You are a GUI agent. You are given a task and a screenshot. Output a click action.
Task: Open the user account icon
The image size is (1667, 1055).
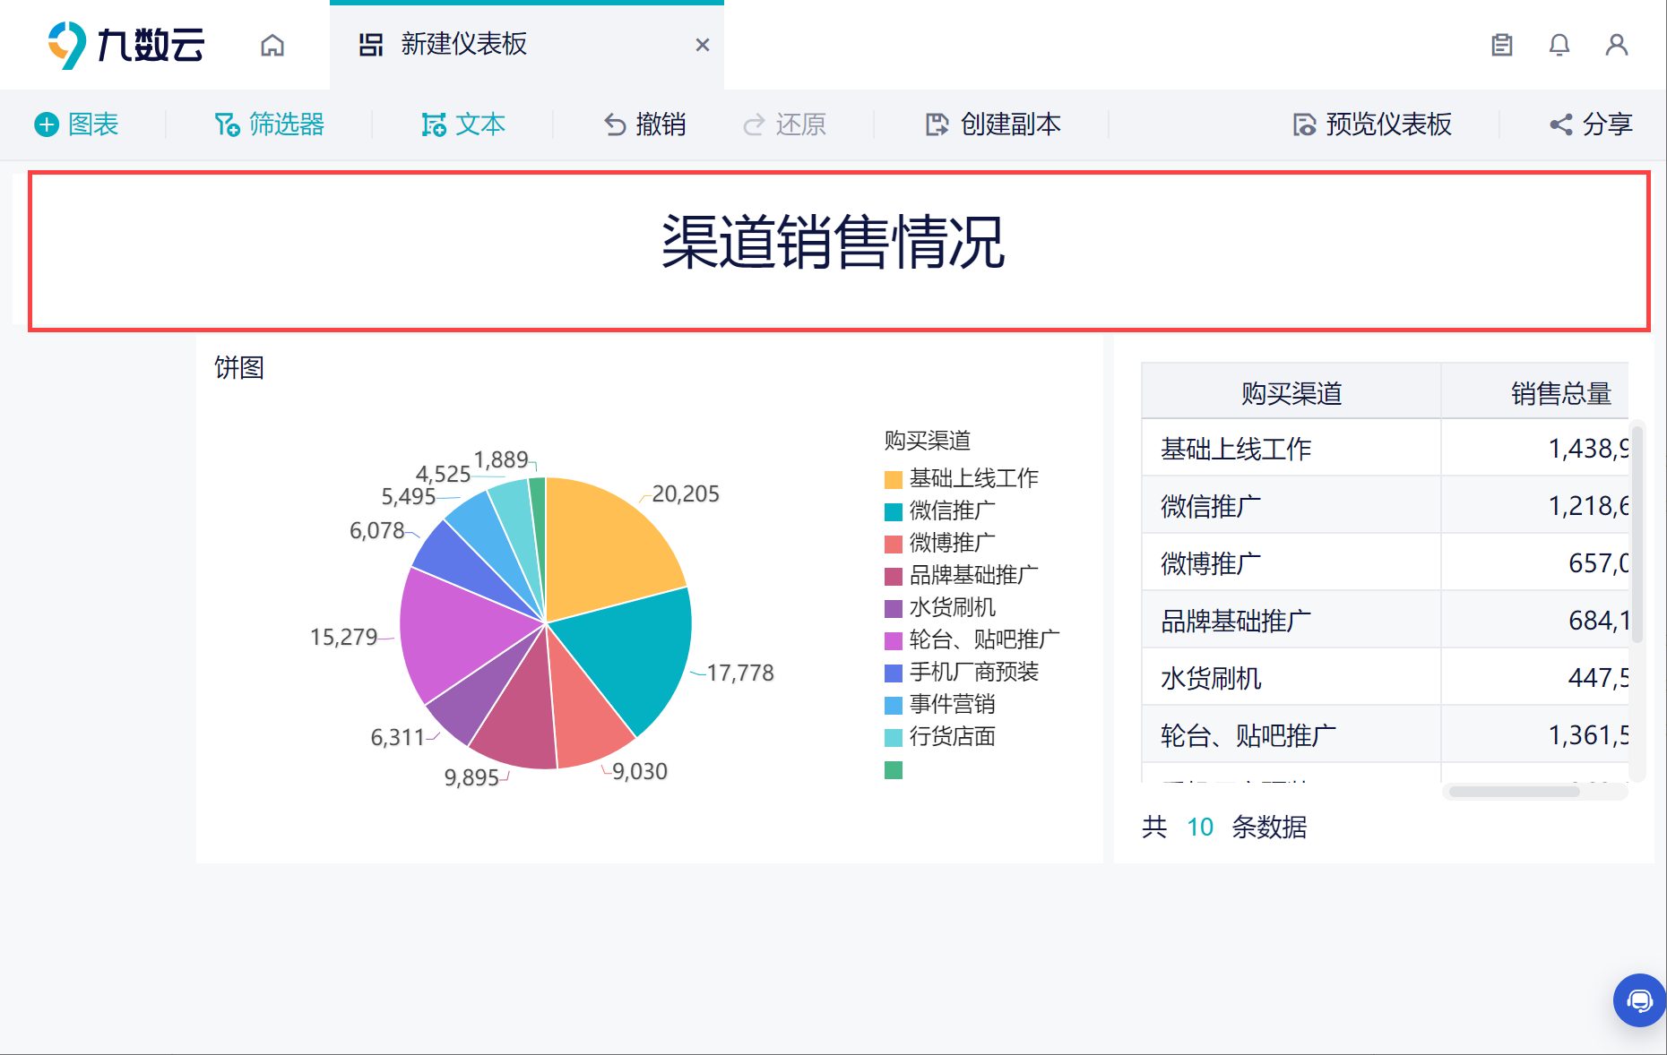[1617, 45]
